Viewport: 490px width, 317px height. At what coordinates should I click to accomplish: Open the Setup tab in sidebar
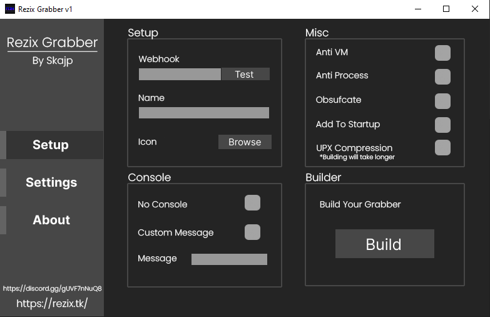tap(51, 145)
